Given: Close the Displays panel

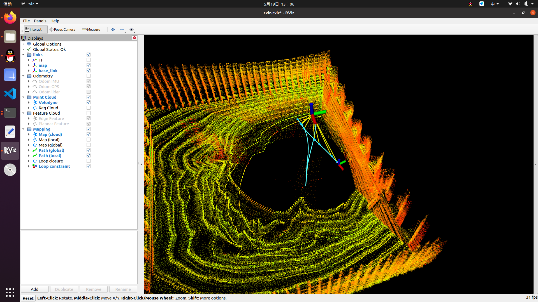Looking at the screenshot, I should tap(134, 38).
